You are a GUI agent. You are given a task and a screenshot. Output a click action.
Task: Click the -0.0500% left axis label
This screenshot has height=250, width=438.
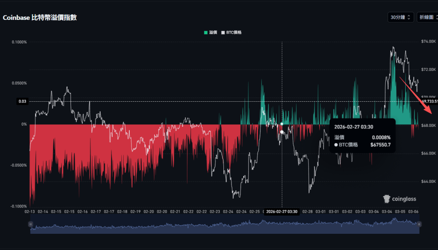pos(19,165)
